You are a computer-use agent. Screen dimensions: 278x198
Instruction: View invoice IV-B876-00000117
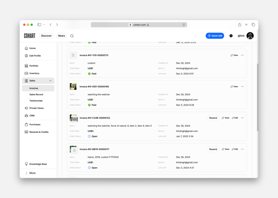tap(225, 149)
